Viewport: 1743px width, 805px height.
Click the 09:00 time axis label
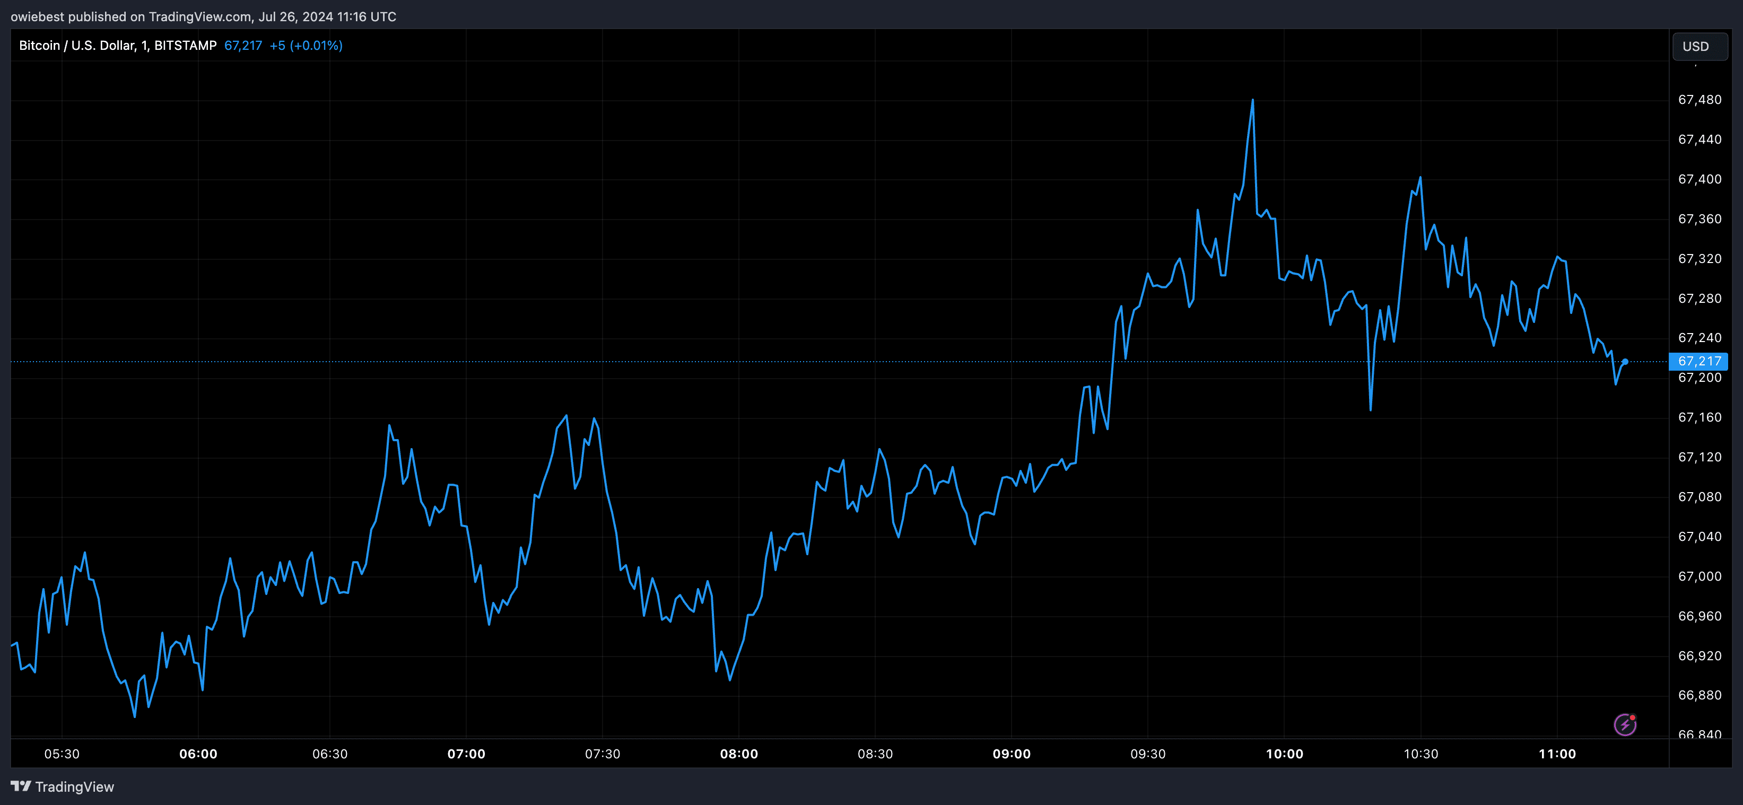coord(1011,754)
